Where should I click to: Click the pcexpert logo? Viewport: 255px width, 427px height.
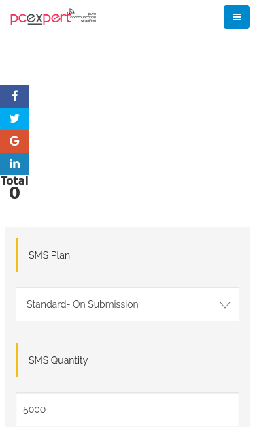[53, 17]
